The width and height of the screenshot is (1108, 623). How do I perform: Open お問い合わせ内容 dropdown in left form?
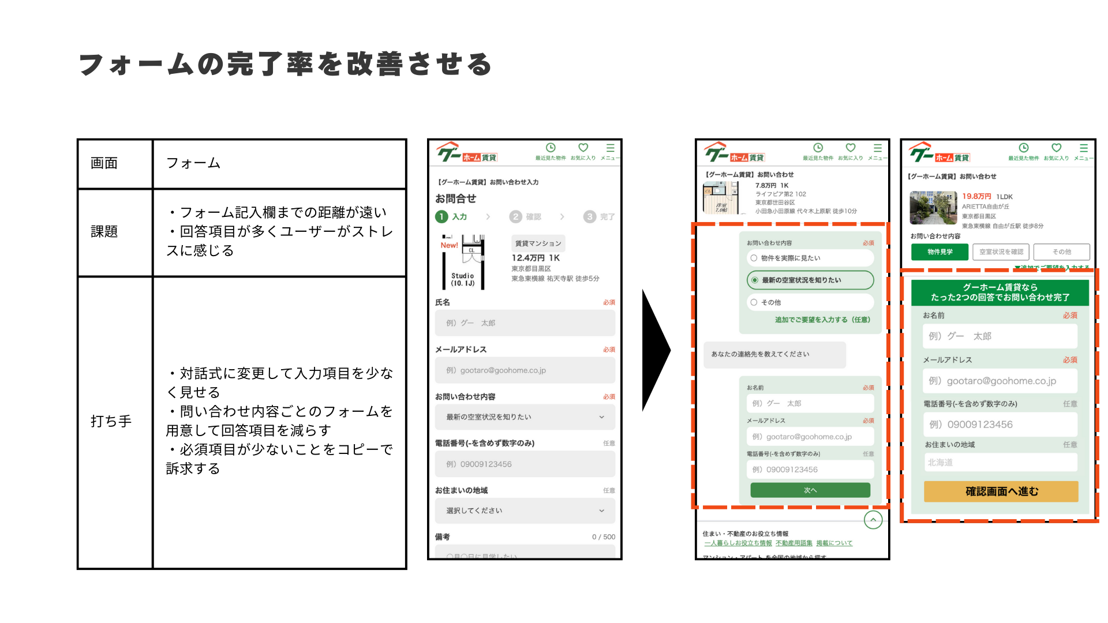point(525,417)
